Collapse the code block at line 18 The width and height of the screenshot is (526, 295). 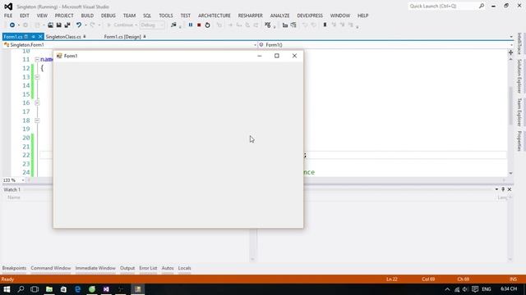tap(37, 120)
